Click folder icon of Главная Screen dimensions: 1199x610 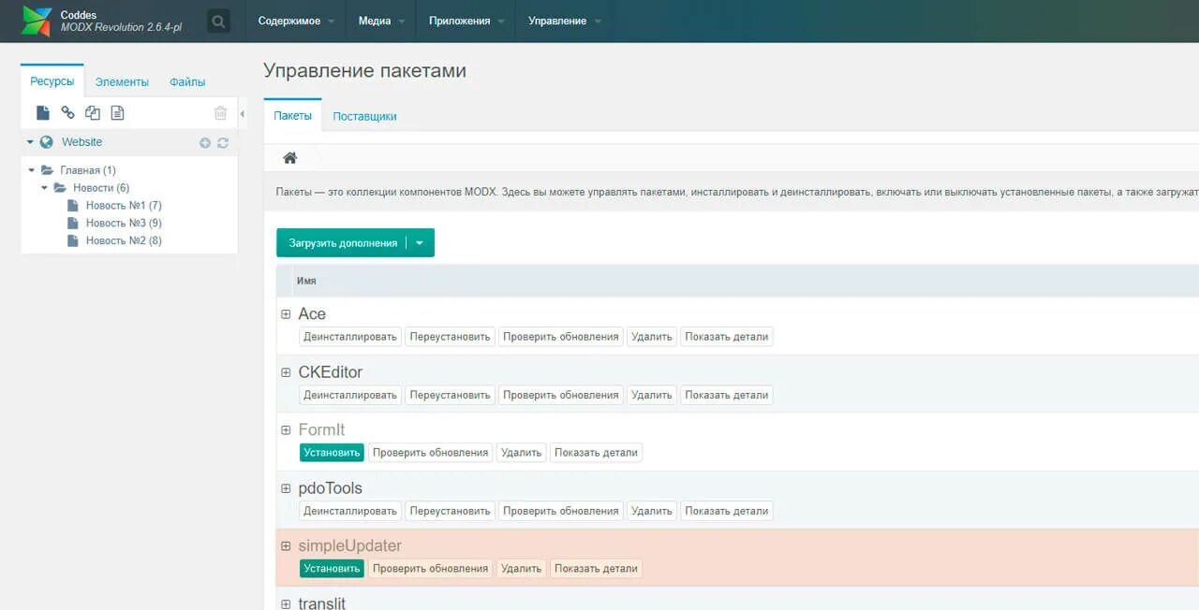coord(47,170)
